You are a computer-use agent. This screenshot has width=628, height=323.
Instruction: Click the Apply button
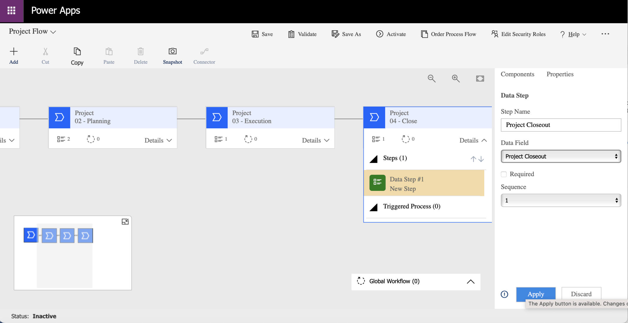[x=536, y=294]
